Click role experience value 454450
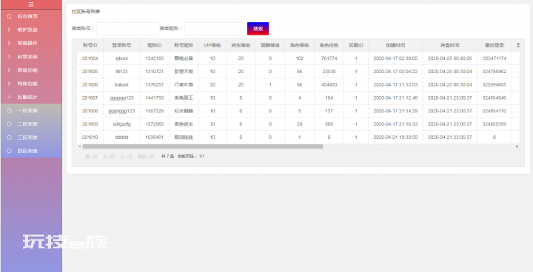Image resolution: width=533 pixels, height=272 pixels. (x=329, y=84)
